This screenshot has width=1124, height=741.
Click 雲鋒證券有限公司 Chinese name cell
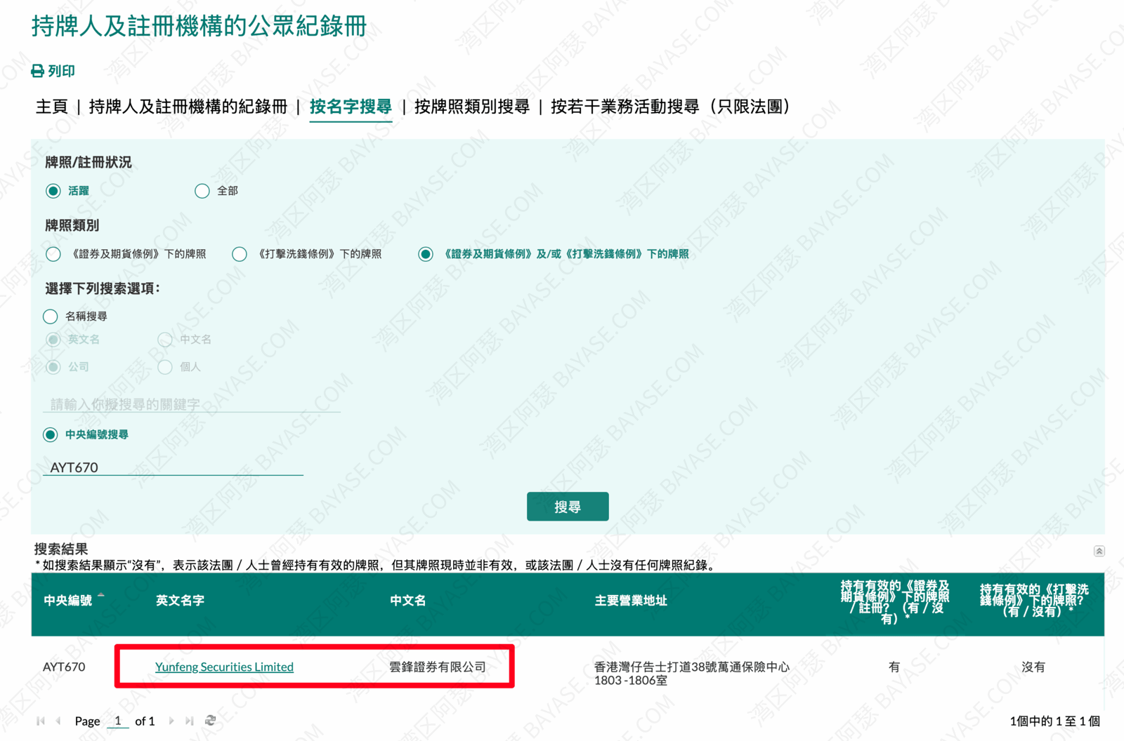tap(438, 667)
